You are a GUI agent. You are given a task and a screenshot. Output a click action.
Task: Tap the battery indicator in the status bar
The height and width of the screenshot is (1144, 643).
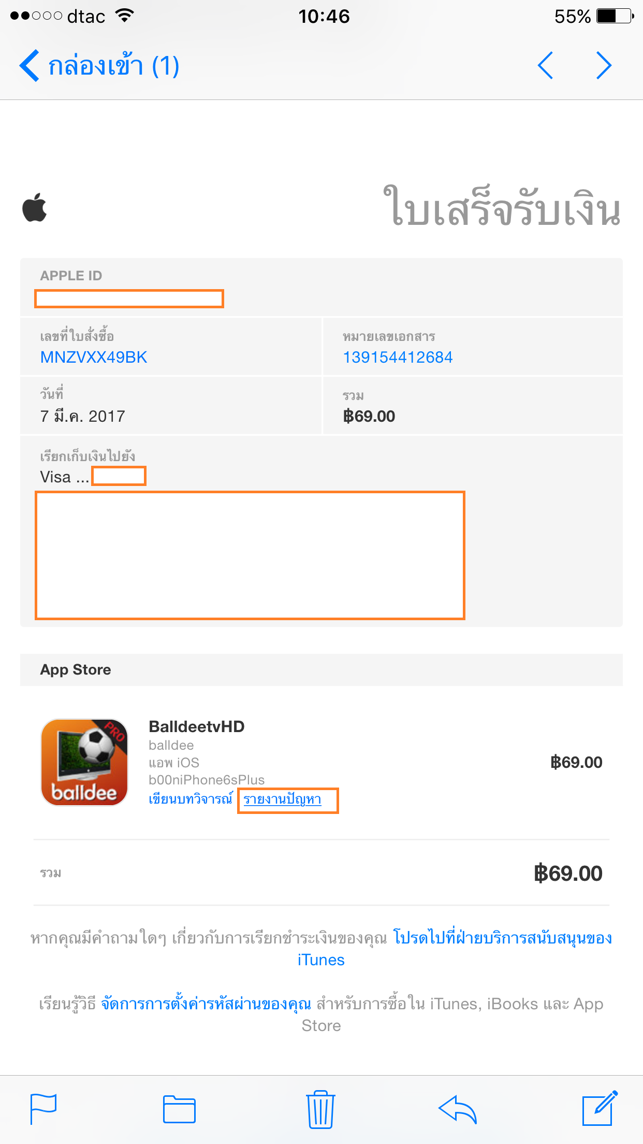(615, 16)
